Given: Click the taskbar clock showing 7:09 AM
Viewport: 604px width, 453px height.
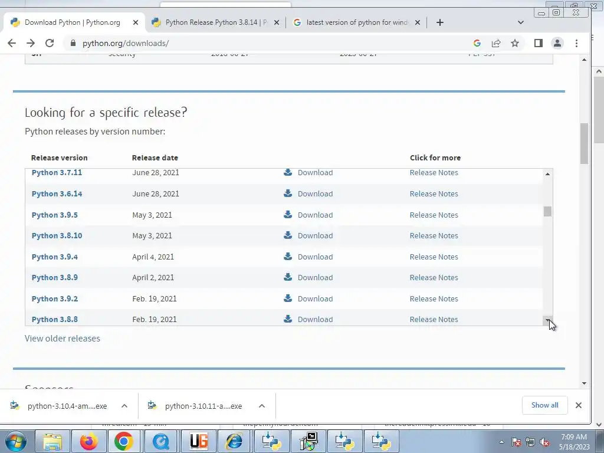Looking at the screenshot, I should (574, 442).
